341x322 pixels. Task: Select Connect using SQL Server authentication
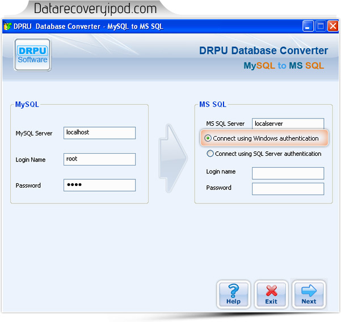(x=210, y=154)
